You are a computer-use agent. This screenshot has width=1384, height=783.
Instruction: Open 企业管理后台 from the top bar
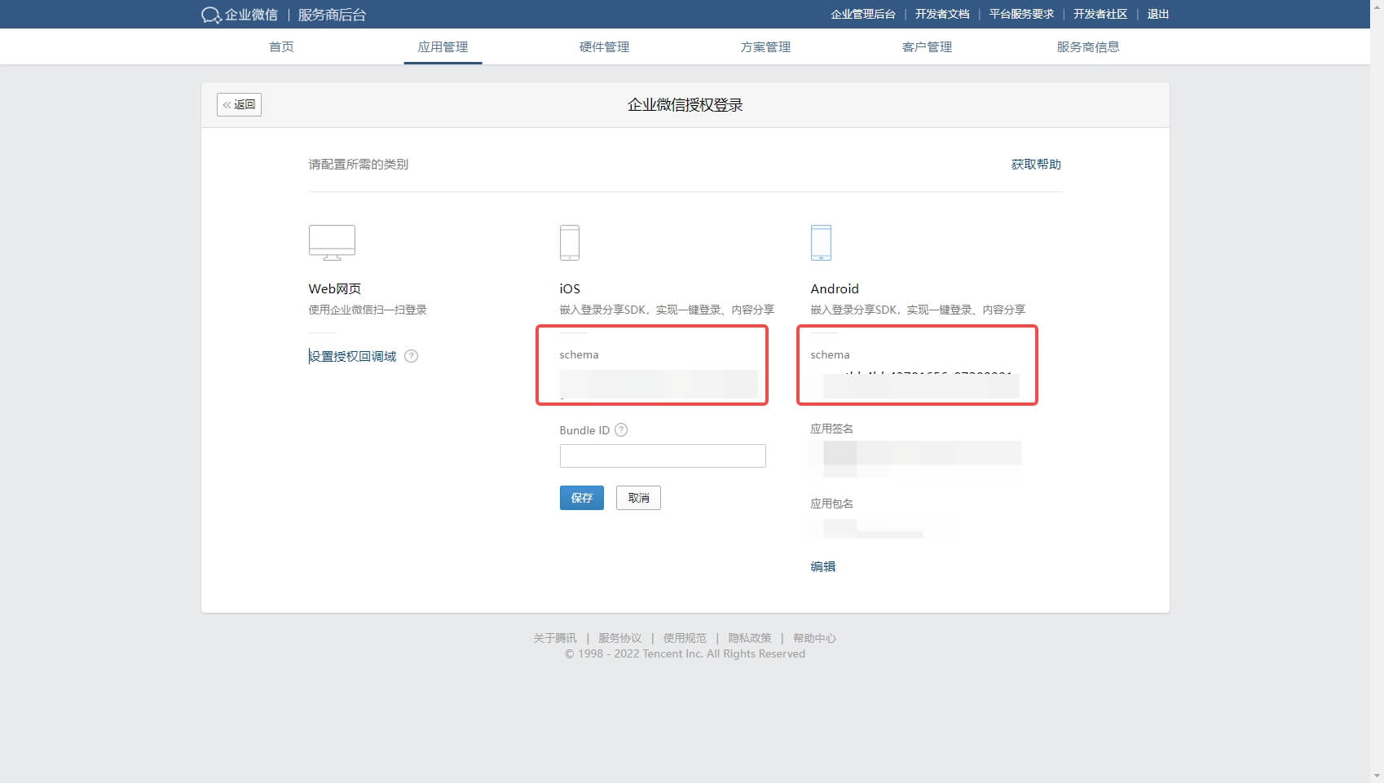[862, 14]
